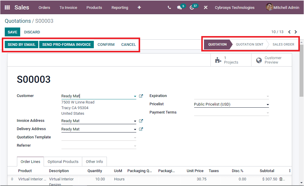304x186 pixels.
Task: Set status to QUOTATION SENT in the status bar
Action: point(249,44)
